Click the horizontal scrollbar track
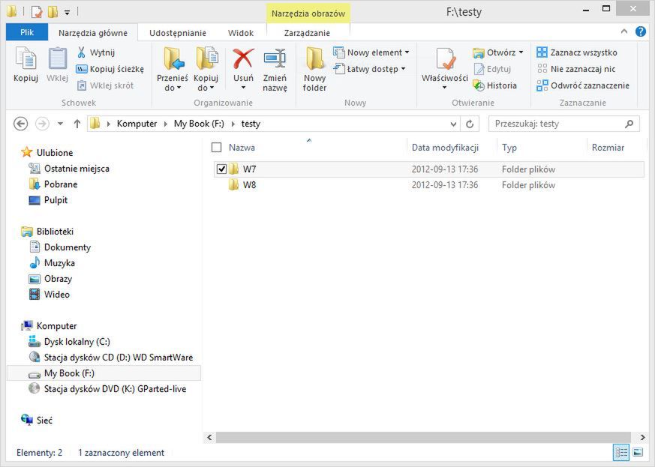The height and width of the screenshot is (467, 655). coord(423,437)
